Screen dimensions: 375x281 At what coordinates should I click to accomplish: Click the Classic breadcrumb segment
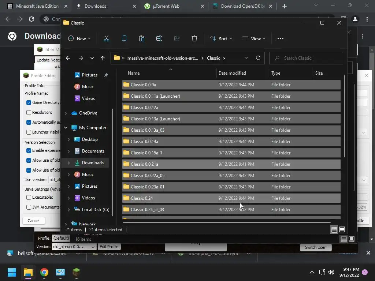(x=214, y=58)
